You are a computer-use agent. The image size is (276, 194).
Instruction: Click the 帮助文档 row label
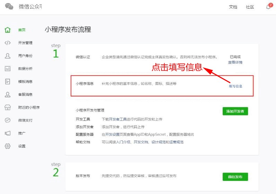pos(83,142)
